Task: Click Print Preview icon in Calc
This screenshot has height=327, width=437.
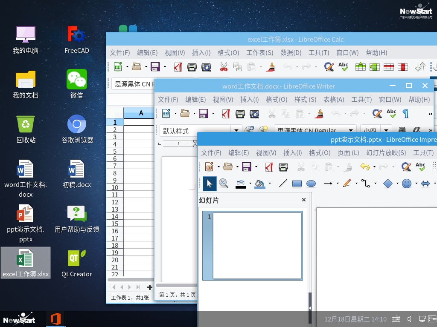Action: [x=206, y=67]
